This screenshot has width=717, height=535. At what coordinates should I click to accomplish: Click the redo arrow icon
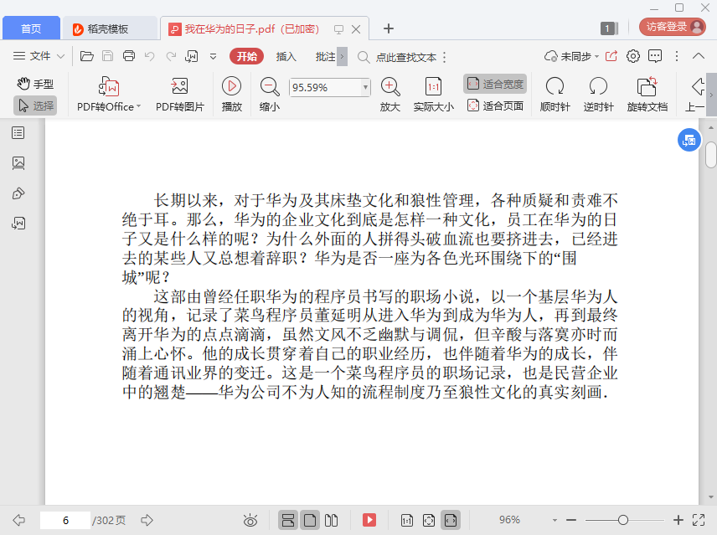pyautogui.click(x=171, y=56)
